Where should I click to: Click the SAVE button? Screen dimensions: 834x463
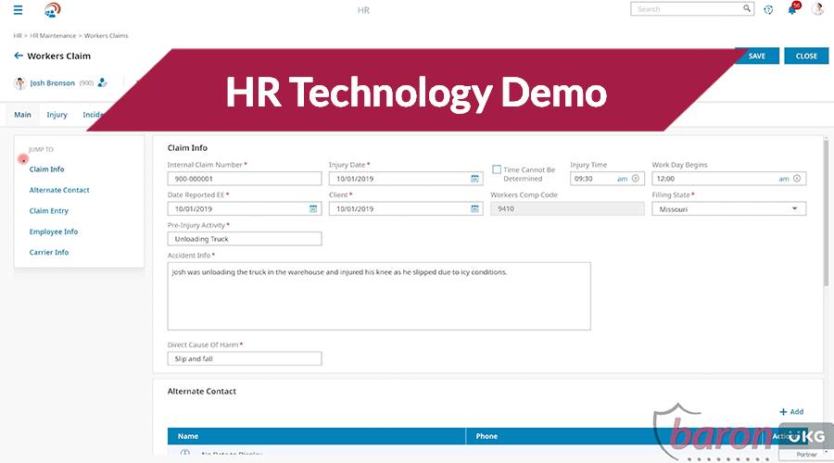tap(756, 56)
